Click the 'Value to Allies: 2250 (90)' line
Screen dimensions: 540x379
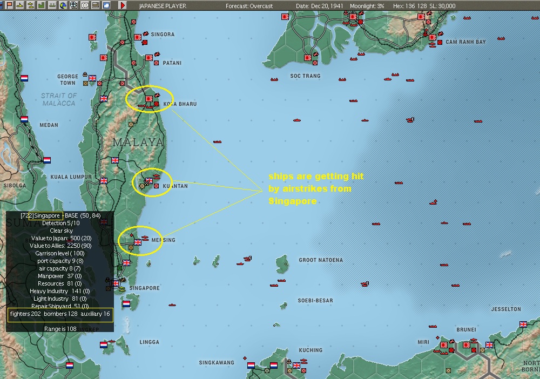click(x=60, y=246)
